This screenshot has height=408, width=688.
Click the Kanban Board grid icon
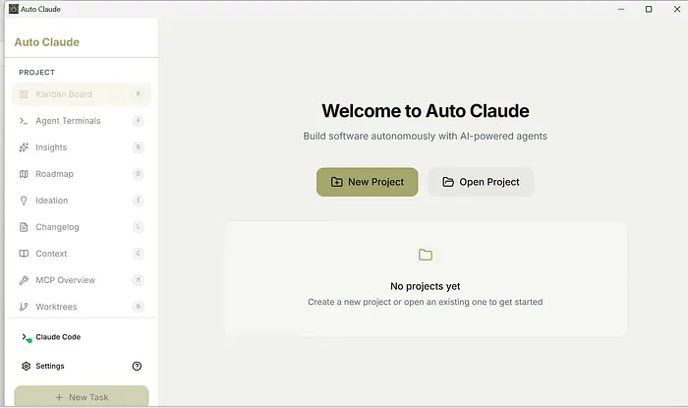pos(25,94)
